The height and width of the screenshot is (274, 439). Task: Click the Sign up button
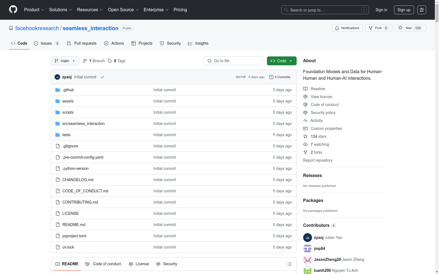pyautogui.click(x=404, y=10)
